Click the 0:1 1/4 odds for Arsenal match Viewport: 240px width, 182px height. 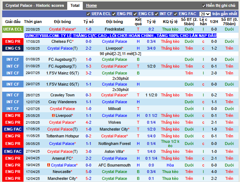pos(151,158)
